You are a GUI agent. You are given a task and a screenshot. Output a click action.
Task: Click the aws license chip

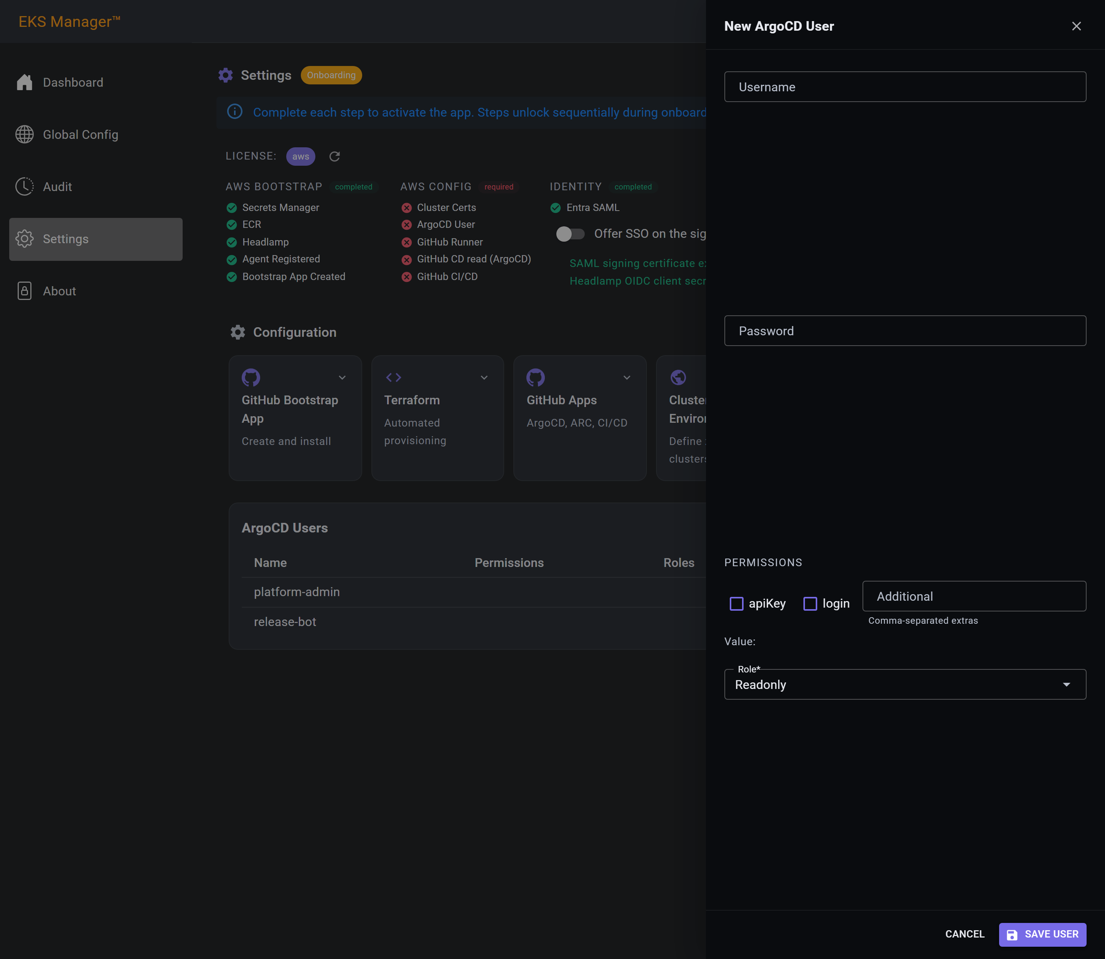[x=301, y=156]
